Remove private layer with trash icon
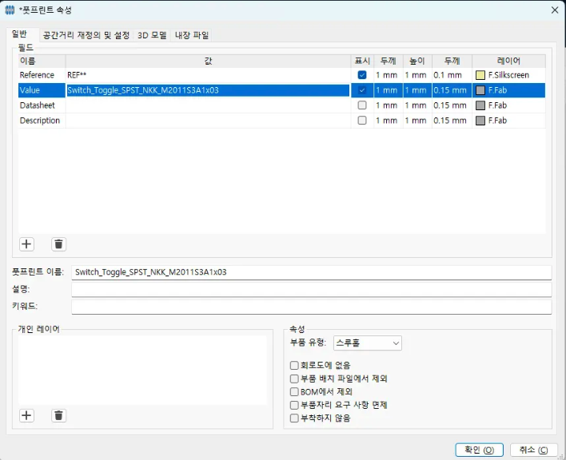 click(x=59, y=415)
